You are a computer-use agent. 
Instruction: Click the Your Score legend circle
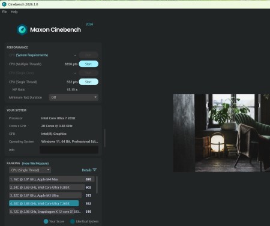46,221
